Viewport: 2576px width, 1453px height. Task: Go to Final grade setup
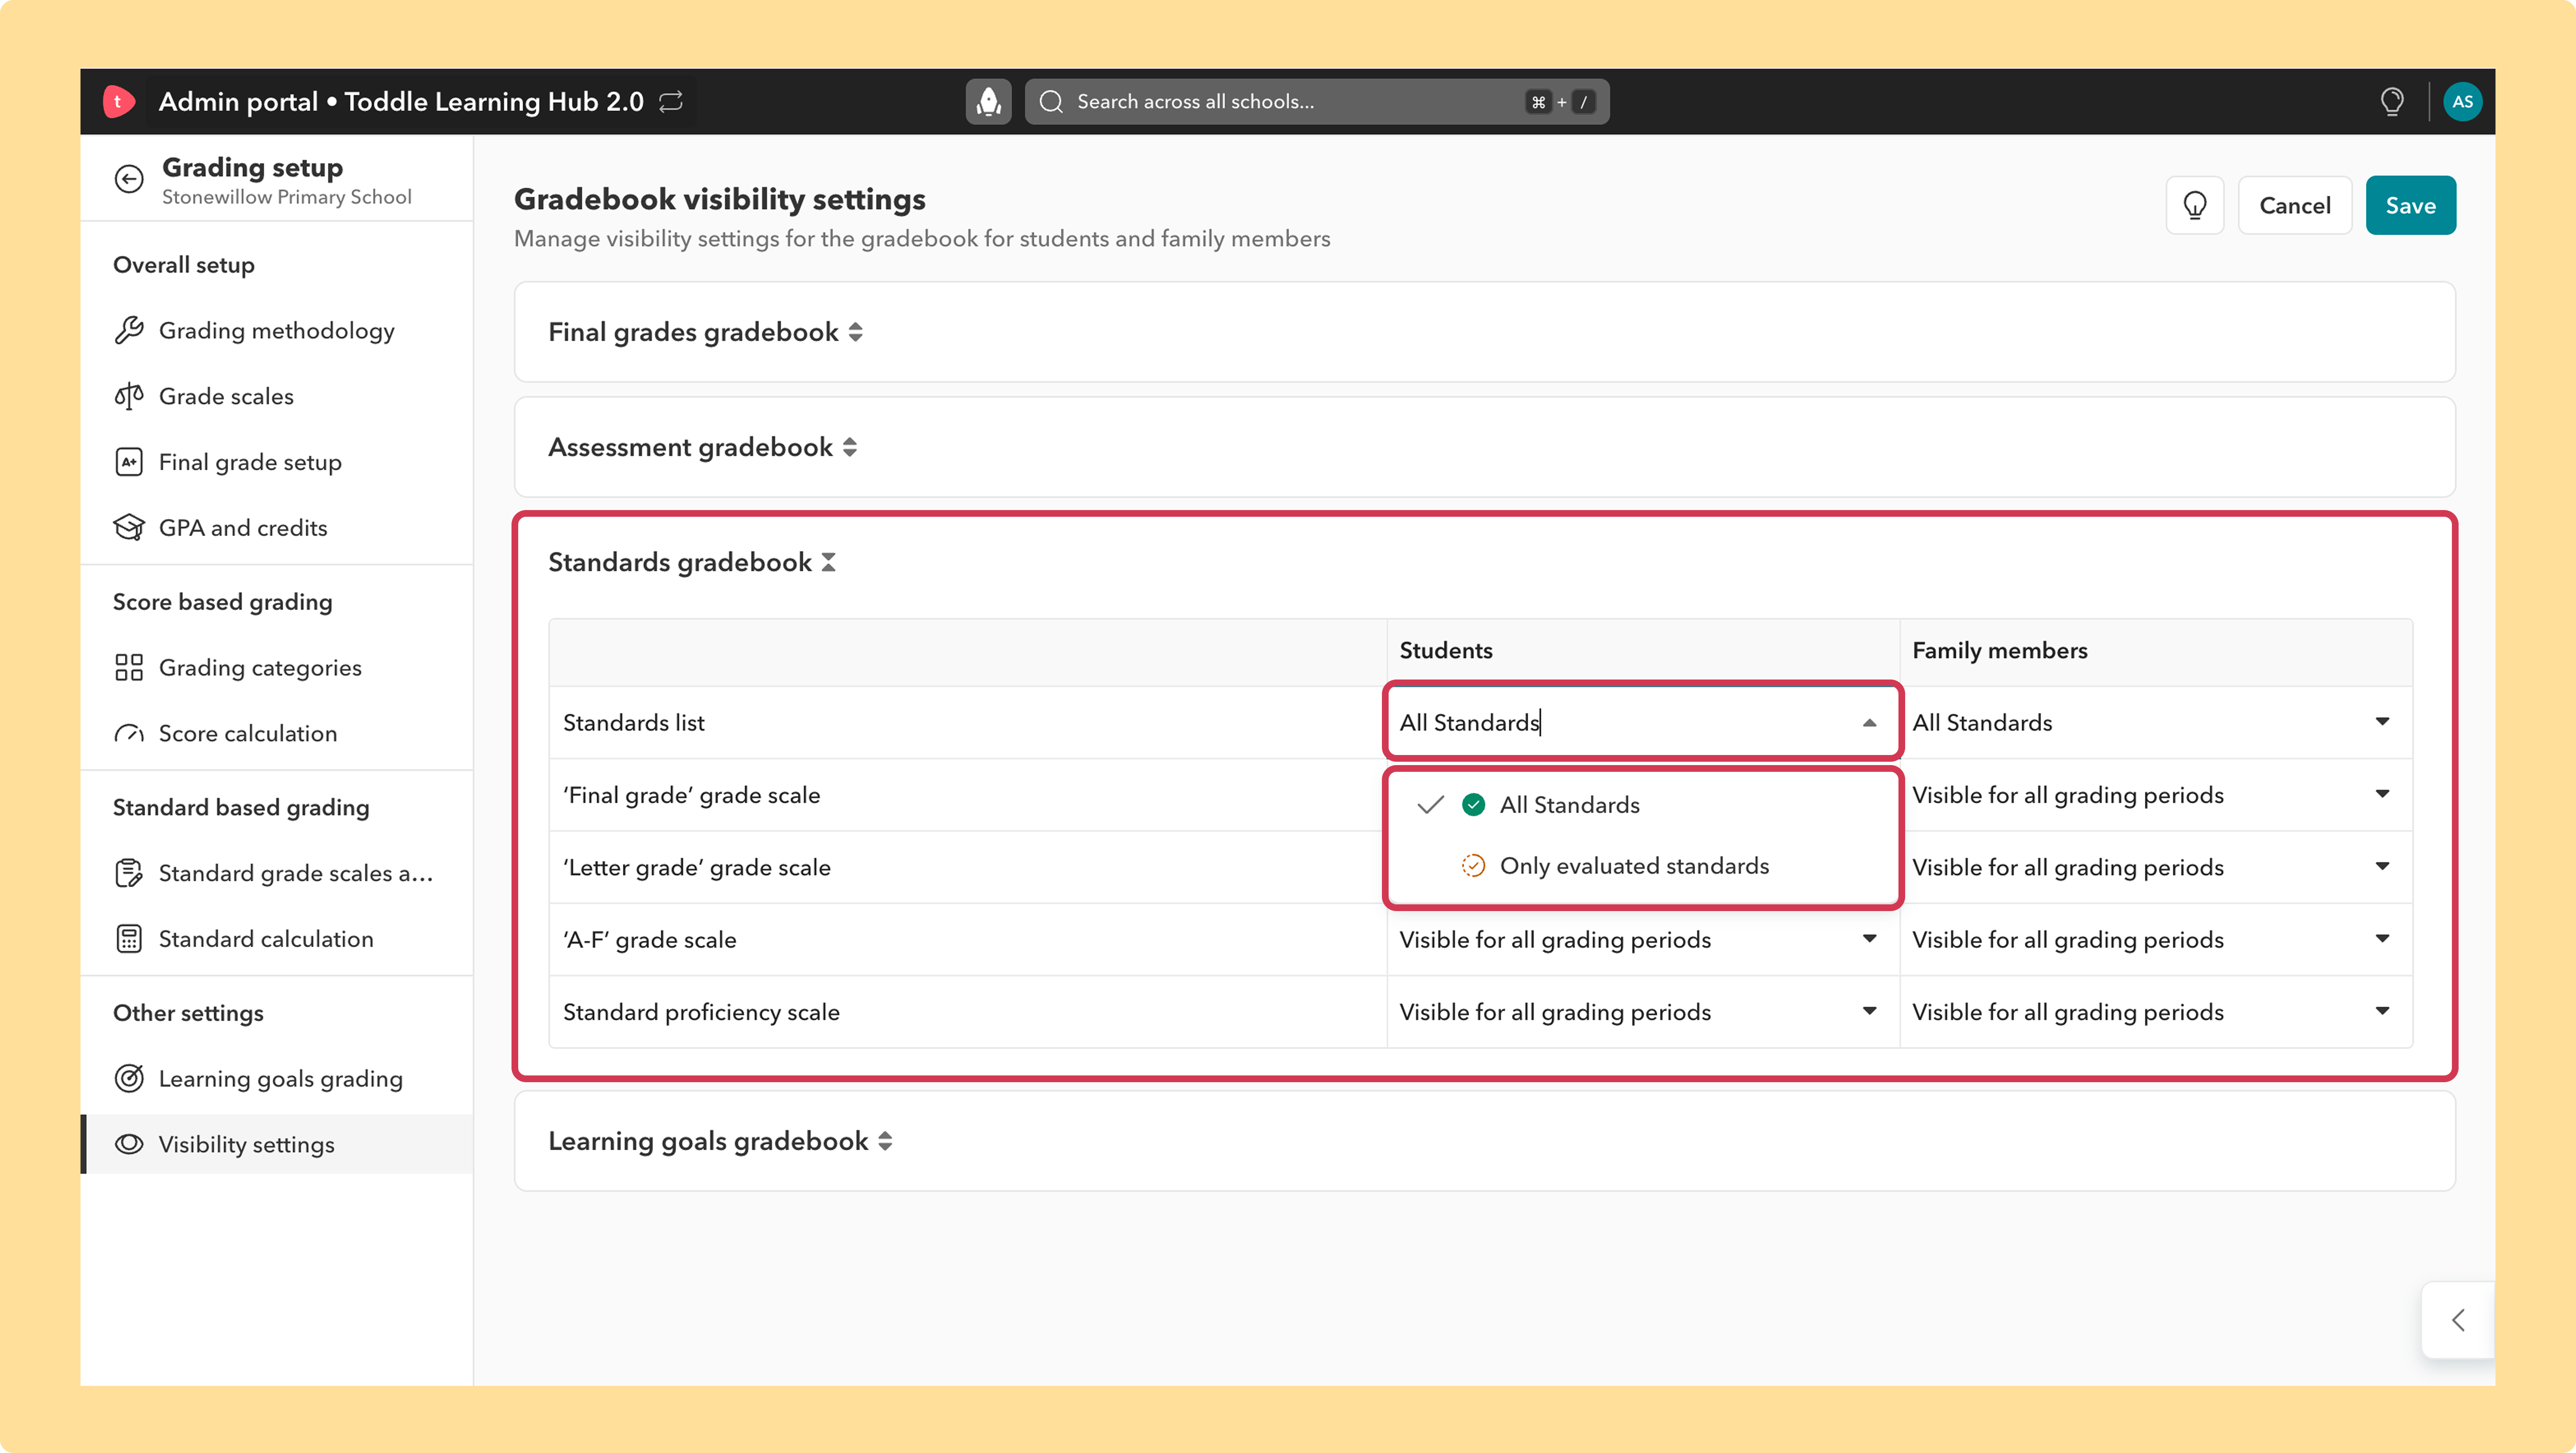coord(276,461)
